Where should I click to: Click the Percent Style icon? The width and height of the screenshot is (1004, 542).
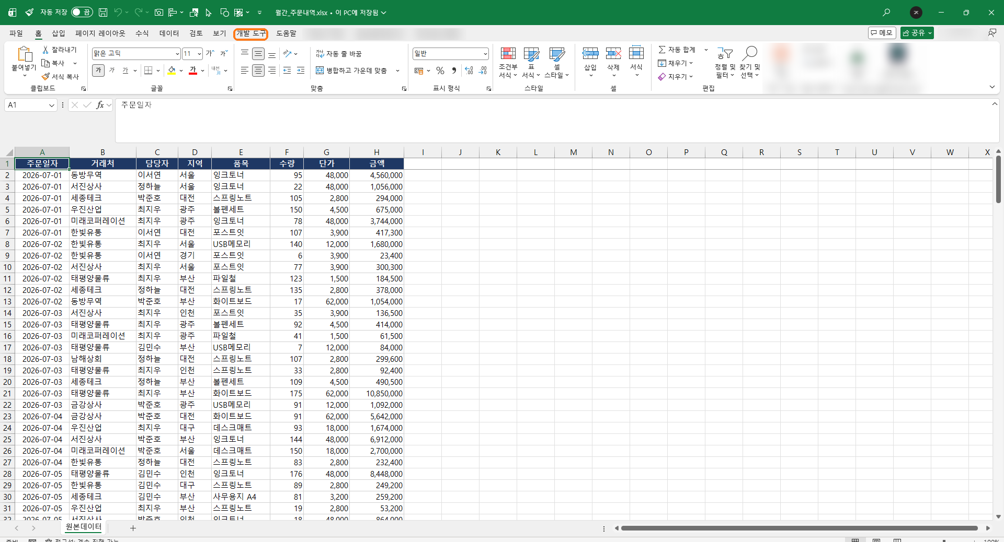tap(440, 70)
